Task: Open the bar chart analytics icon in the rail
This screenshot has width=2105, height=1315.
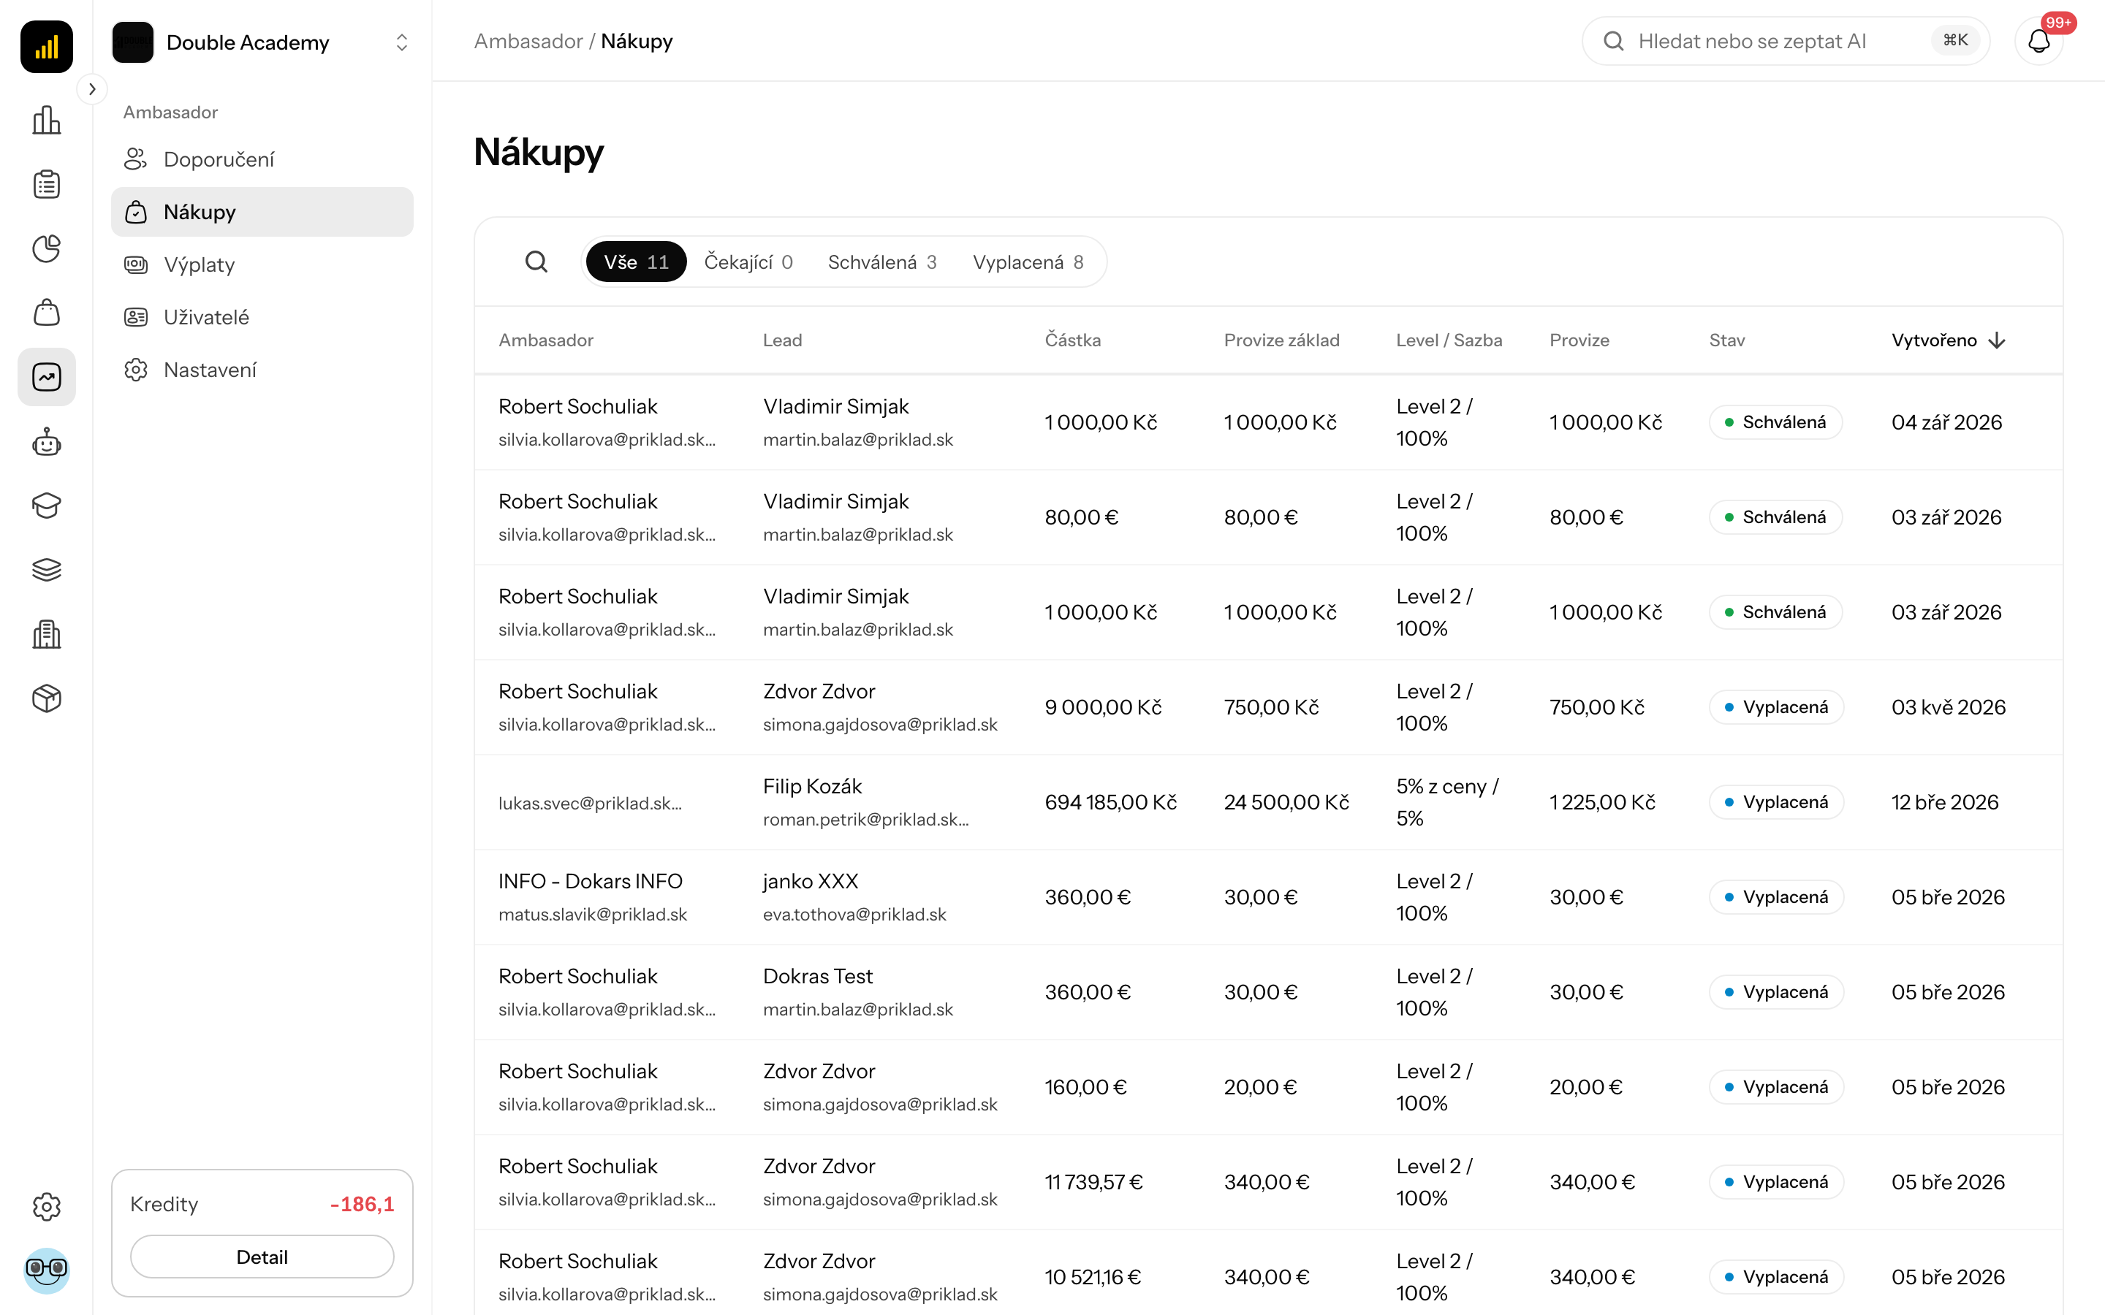Action: click(47, 120)
